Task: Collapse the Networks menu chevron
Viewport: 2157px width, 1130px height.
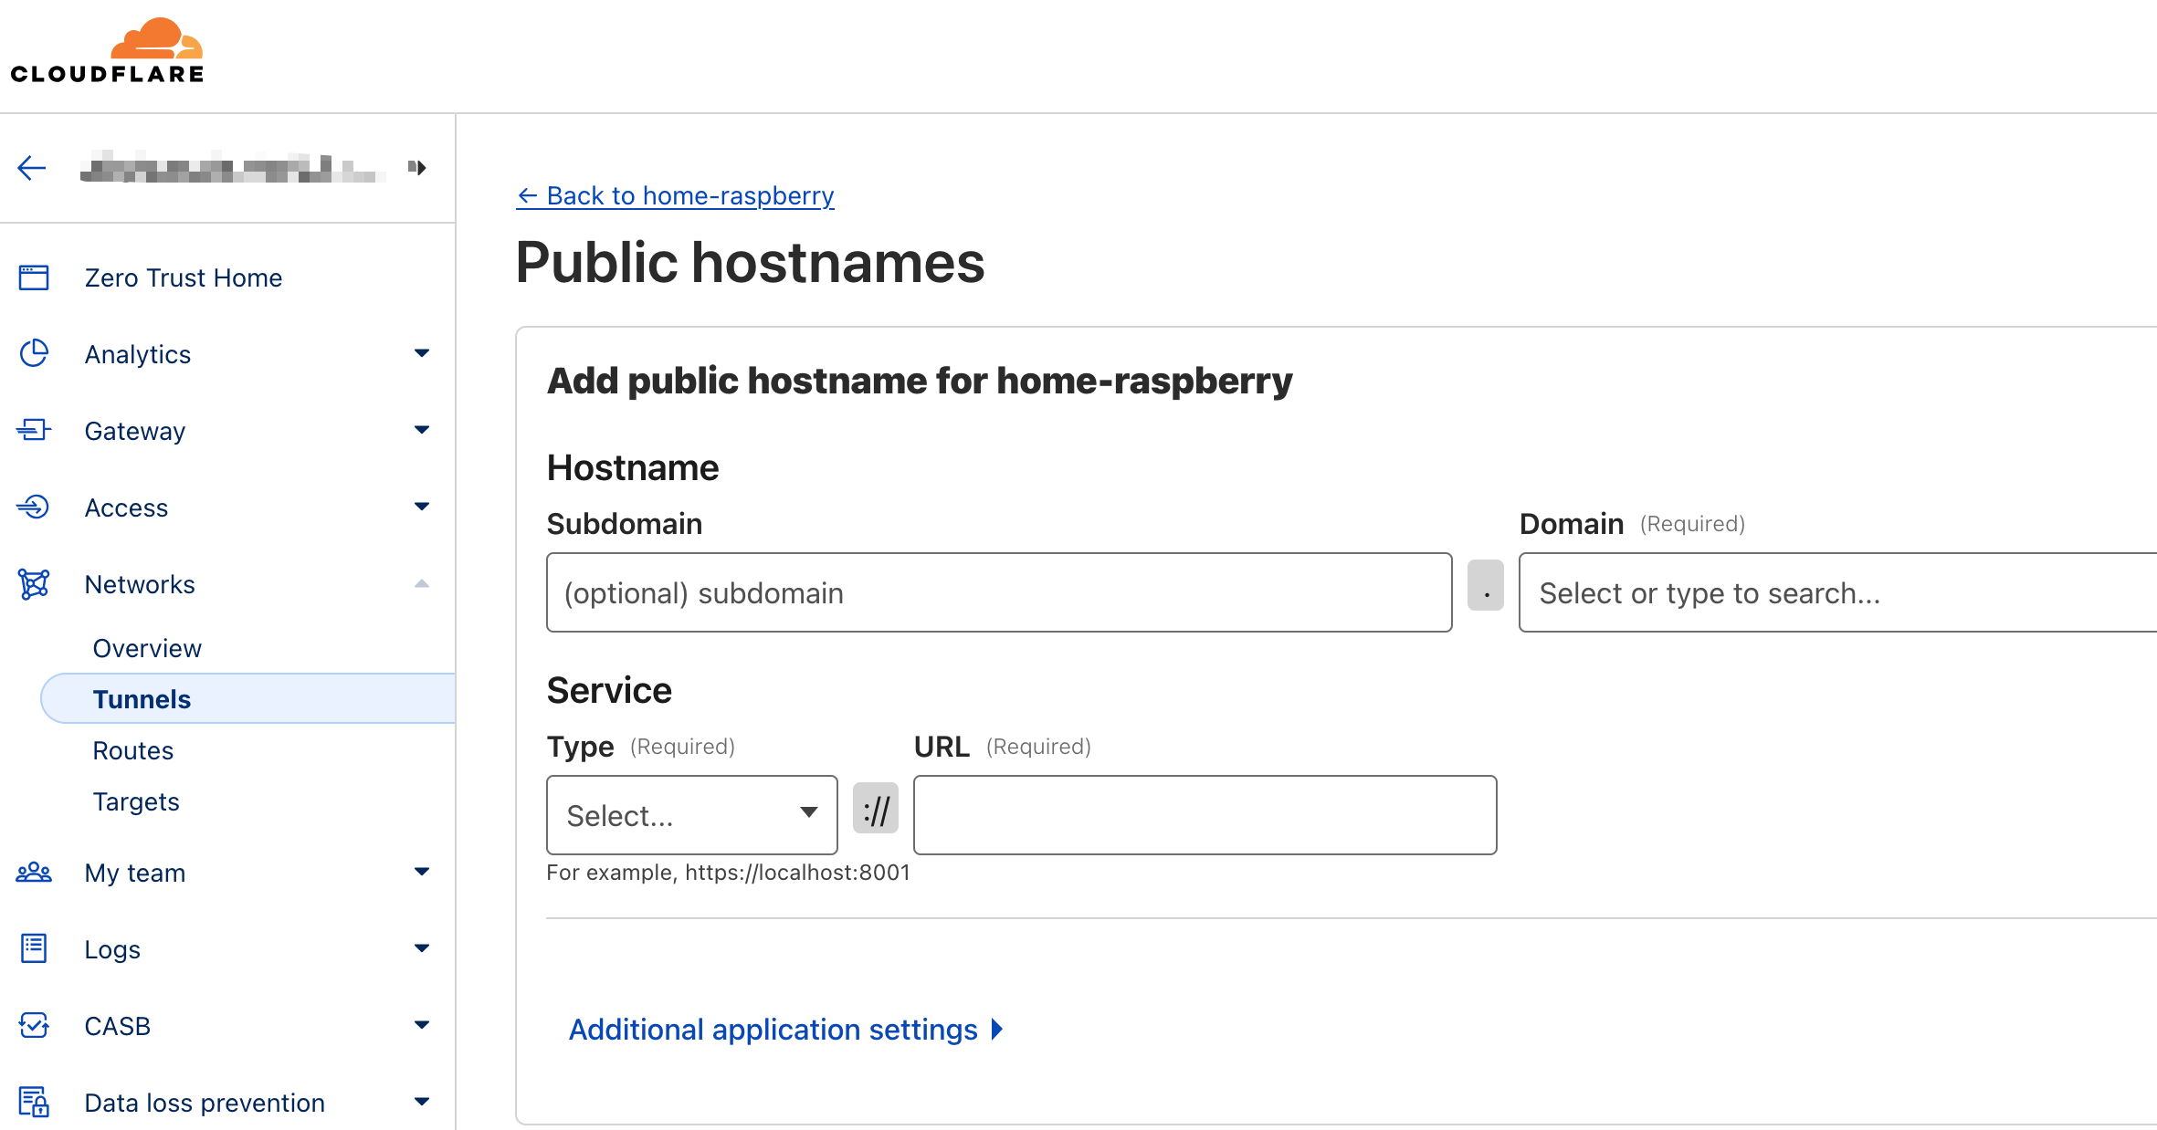Action: pos(422,583)
